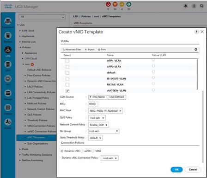Click the MTU input field
Image resolution: width=207 pixels, height=178 pixels.
pyautogui.click(x=93, y=104)
